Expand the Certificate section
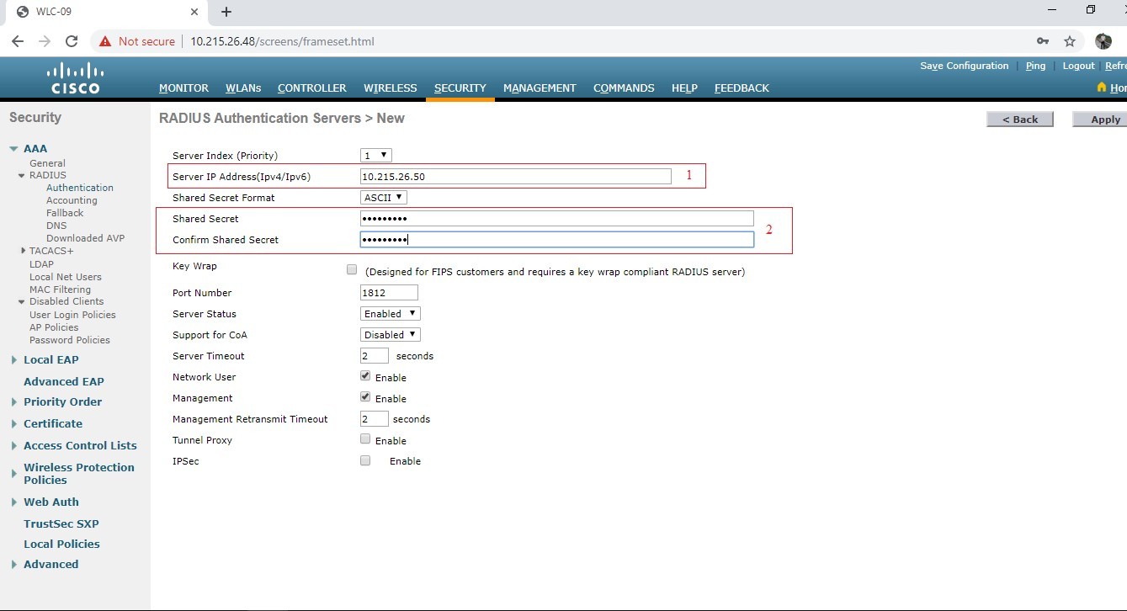The height and width of the screenshot is (611, 1127). (x=14, y=424)
